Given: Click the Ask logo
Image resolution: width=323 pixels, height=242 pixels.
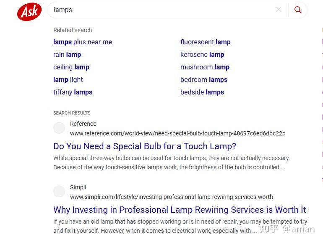Looking at the screenshot, I should coord(29,11).
